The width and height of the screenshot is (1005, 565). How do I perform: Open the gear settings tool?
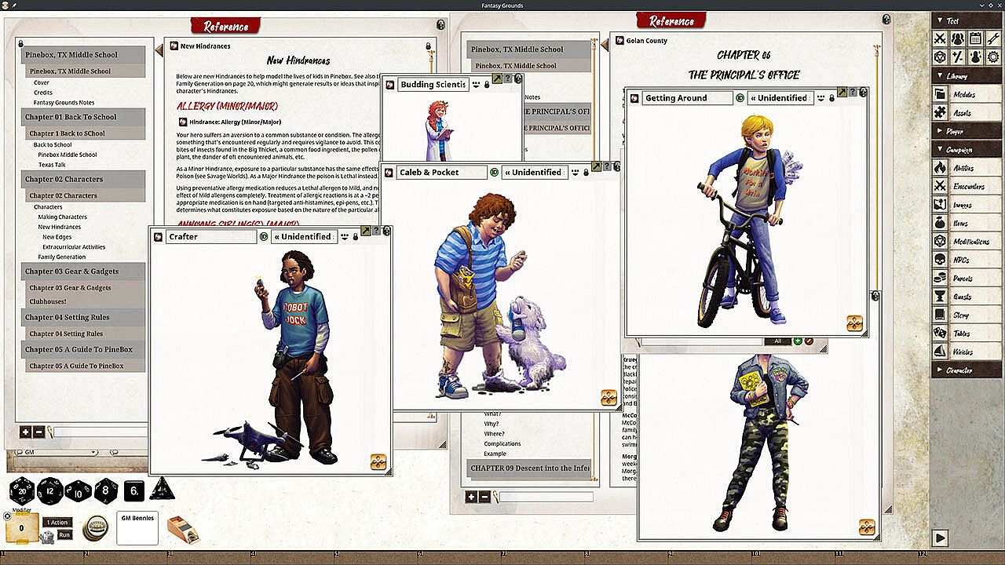pos(992,56)
